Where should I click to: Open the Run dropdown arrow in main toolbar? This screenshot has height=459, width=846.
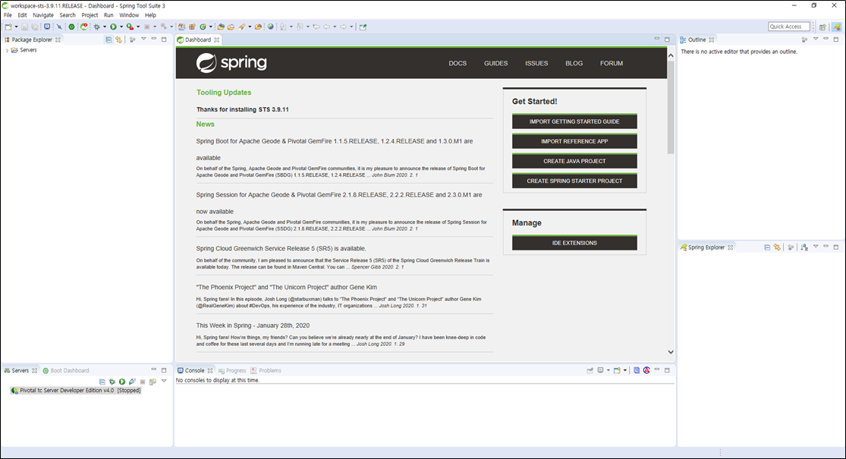tap(121, 27)
